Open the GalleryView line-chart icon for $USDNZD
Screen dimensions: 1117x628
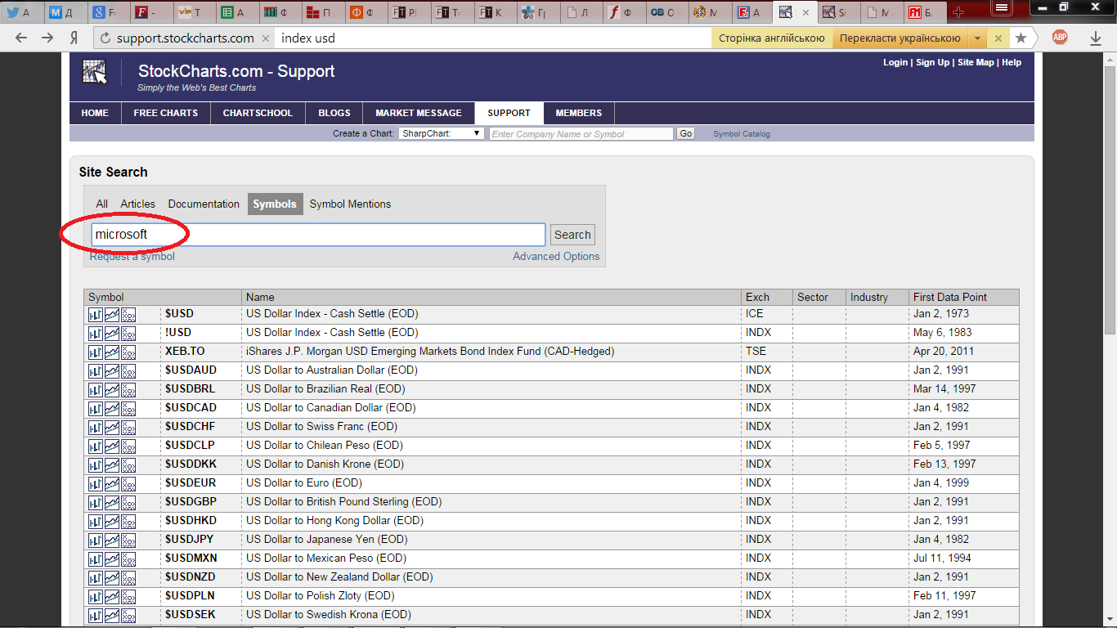pos(111,577)
